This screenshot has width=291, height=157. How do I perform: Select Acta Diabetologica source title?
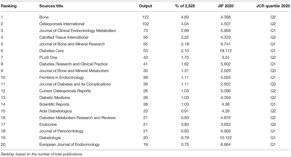pyautogui.click(x=55, y=111)
